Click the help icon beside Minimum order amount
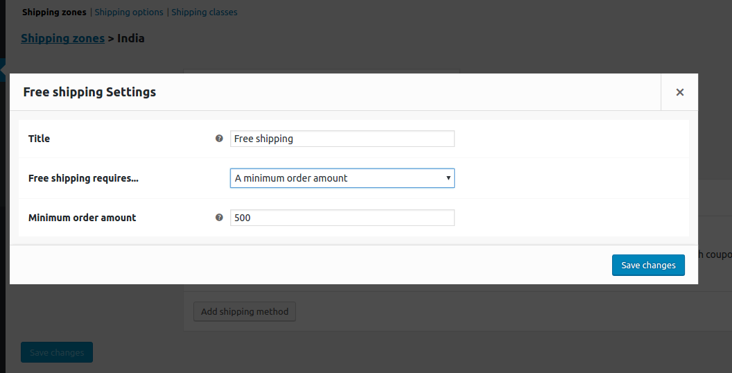732x373 pixels. tap(219, 217)
